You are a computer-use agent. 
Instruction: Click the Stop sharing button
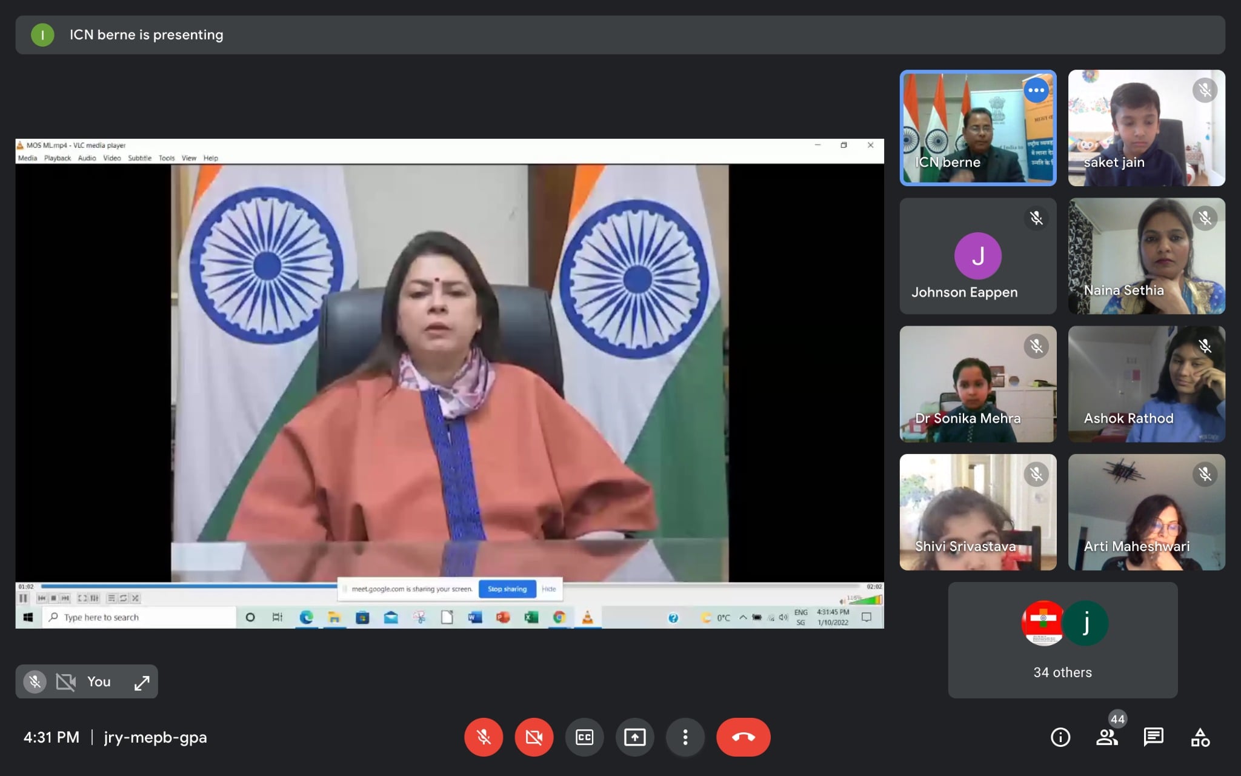(x=507, y=589)
